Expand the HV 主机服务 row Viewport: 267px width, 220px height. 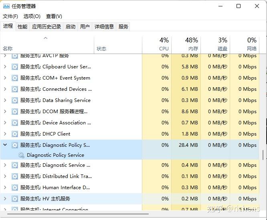[x=5, y=198]
